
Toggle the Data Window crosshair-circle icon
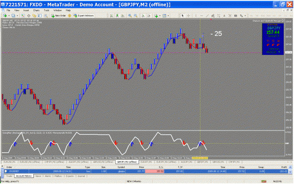click(29, 15)
